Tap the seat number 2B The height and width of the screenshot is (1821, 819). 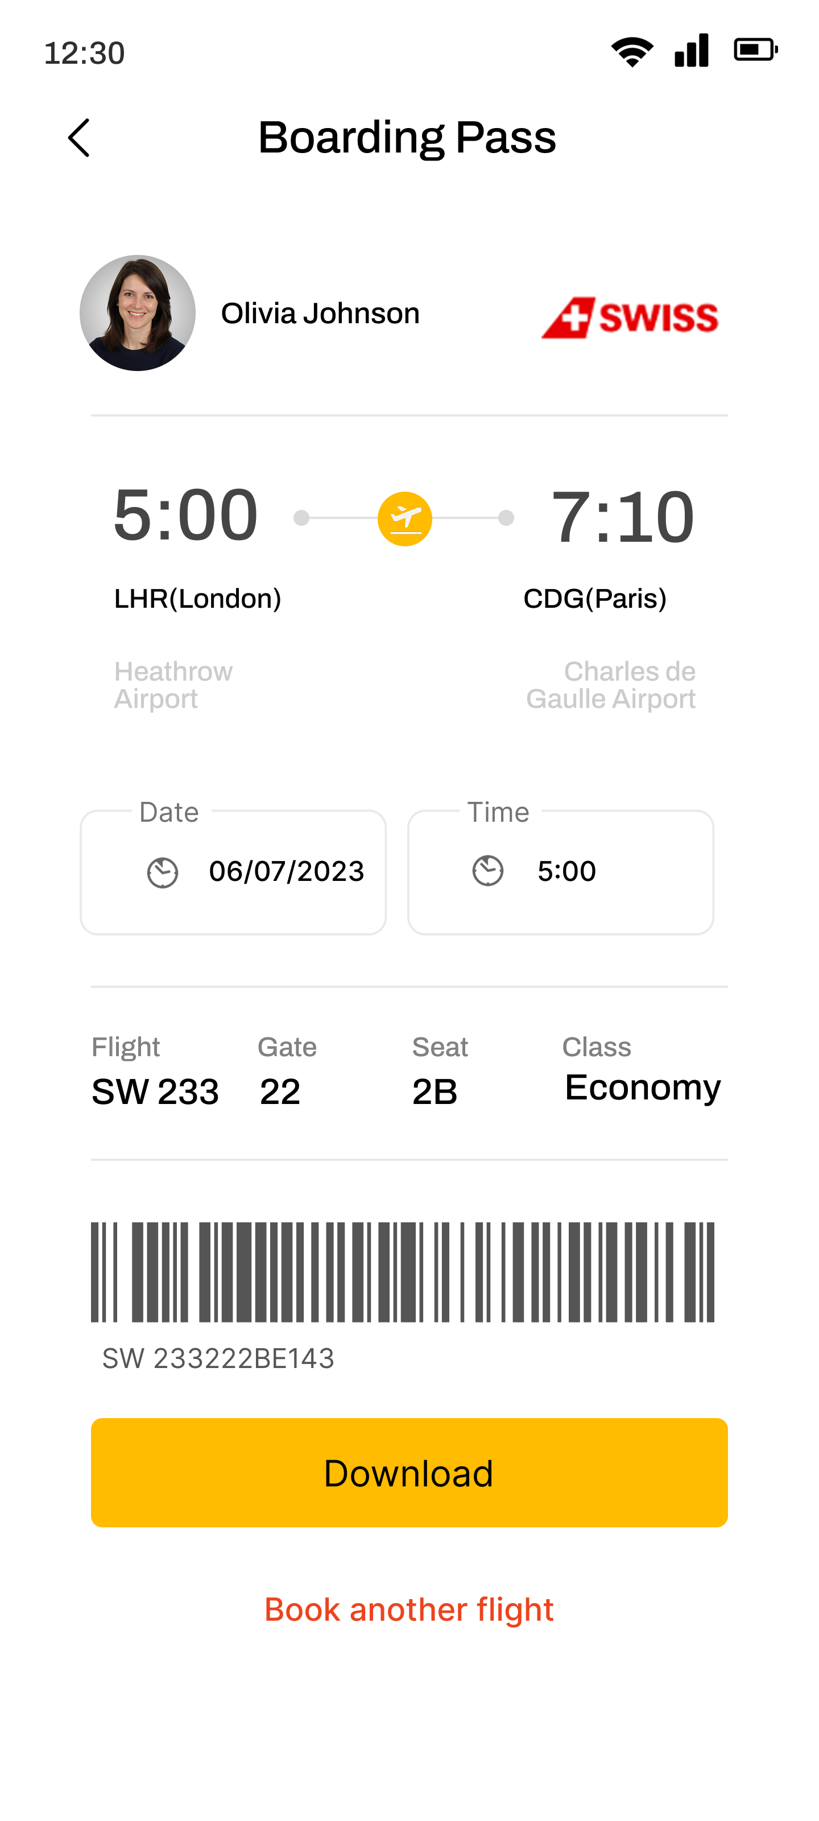pyautogui.click(x=435, y=1091)
